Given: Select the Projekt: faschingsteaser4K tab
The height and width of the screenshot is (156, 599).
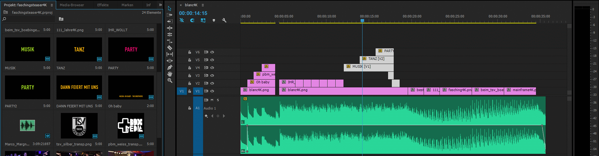Looking at the screenshot, I should pyautogui.click(x=25, y=5).
